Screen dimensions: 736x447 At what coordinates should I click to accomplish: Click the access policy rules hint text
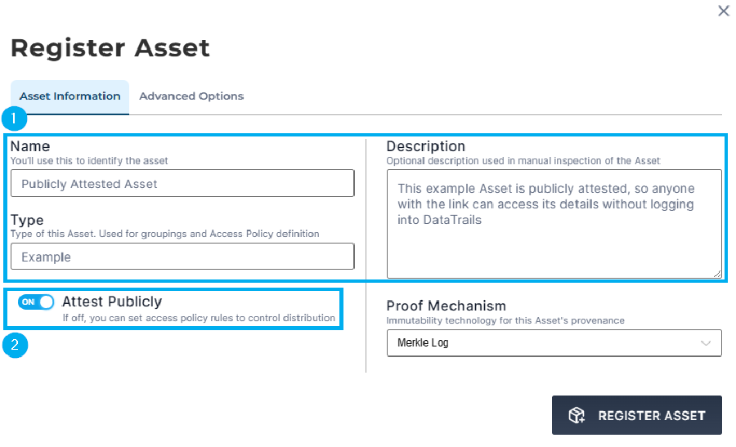199,318
